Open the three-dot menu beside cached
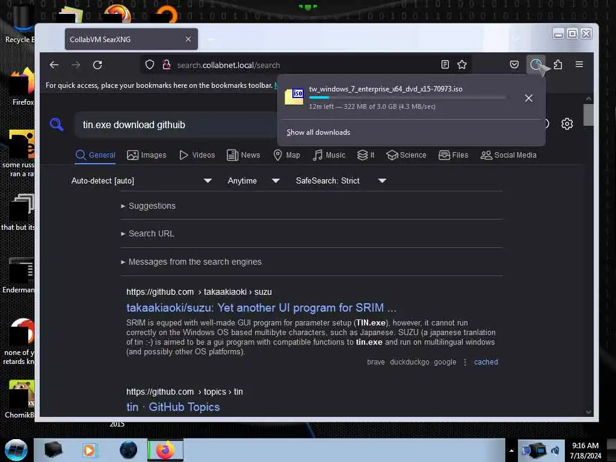This screenshot has height=462, width=616. [465, 362]
